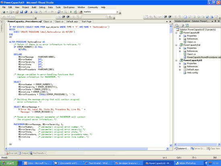
Task: Click the Copy toolbar icon
Action: 36,12
